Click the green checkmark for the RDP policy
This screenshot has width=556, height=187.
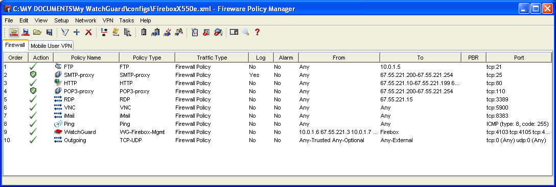tap(33, 99)
